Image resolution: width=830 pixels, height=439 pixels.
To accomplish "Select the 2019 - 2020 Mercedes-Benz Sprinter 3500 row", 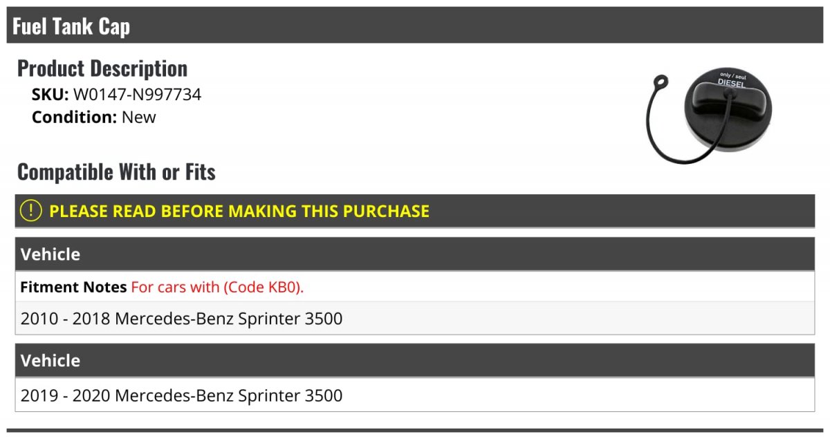I will coord(182,395).
